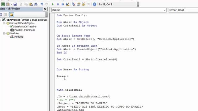The height and width of the screenshot is (111, 198).
Task: Select EstaPastaDeTrabalho in project tree
Action: tap(25, 27)
